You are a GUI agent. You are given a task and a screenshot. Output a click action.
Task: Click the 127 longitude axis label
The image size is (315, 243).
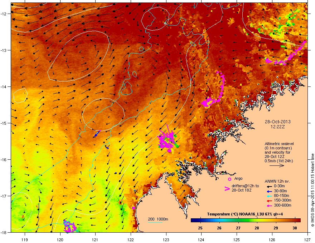click(x=307, y=239)
